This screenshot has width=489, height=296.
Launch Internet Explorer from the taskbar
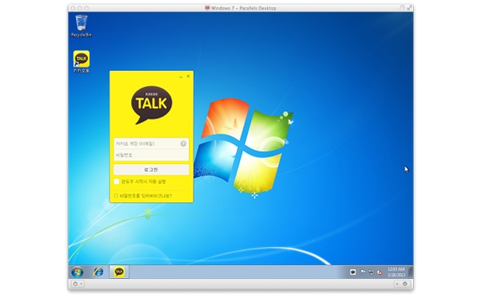pos(99,272)
